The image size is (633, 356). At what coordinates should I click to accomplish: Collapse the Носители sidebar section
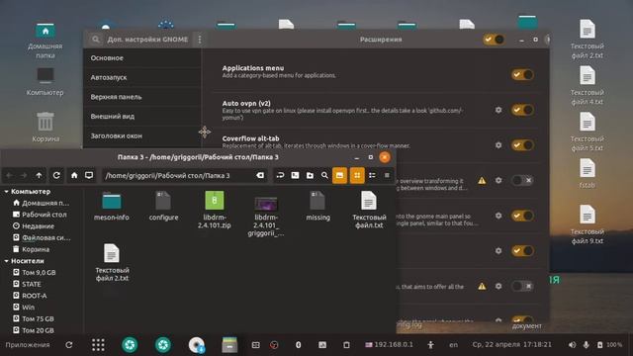[x=7, y=261]
